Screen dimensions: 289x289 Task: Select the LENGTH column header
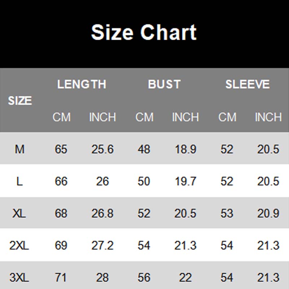click(82, 85)
